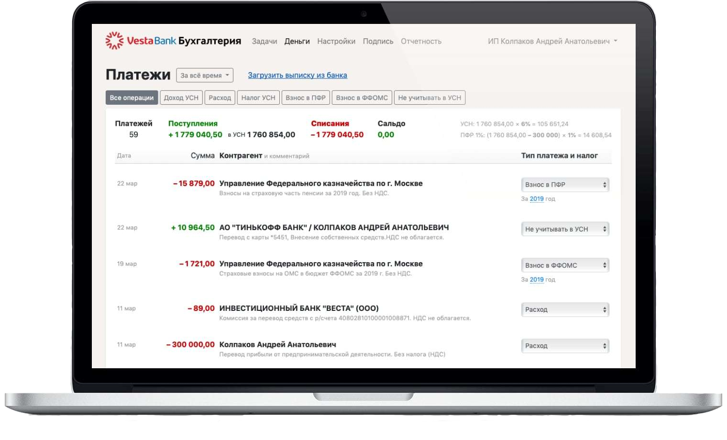Click Загрузить выписку из банка link
This screenshot has height=440, width=727.
coord(297,75)
